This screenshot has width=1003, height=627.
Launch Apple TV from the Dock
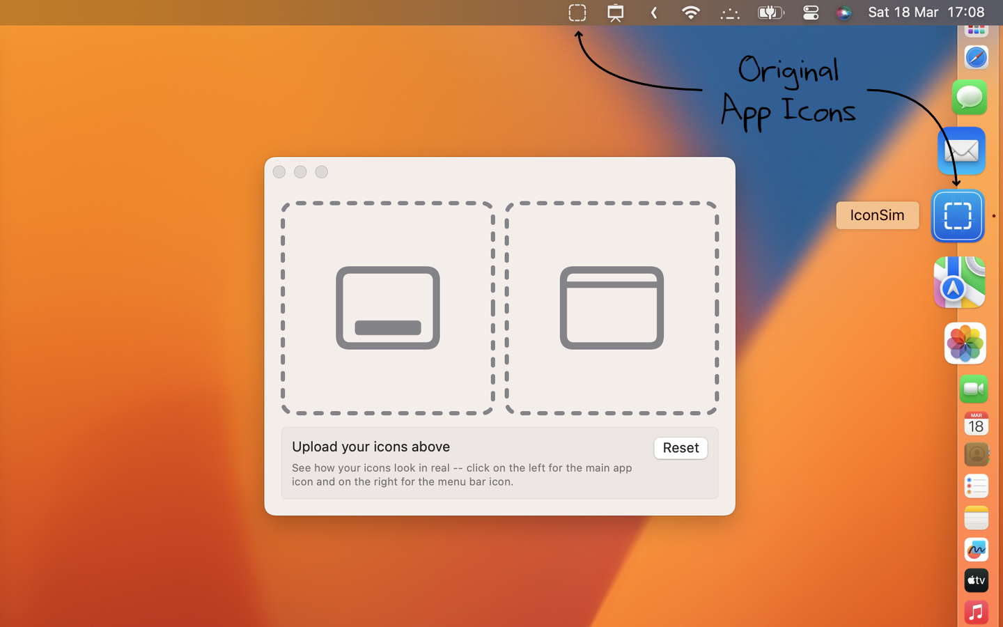click(976, 580)
